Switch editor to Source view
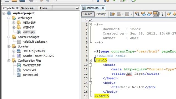This screenshot has width=176, height=99. pyautogui.click(x=88, y=14)
